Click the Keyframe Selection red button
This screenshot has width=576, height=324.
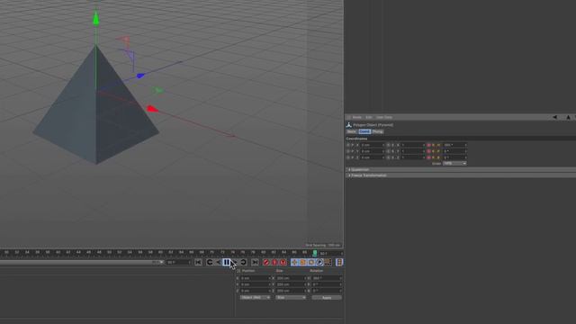pos(283,262)
